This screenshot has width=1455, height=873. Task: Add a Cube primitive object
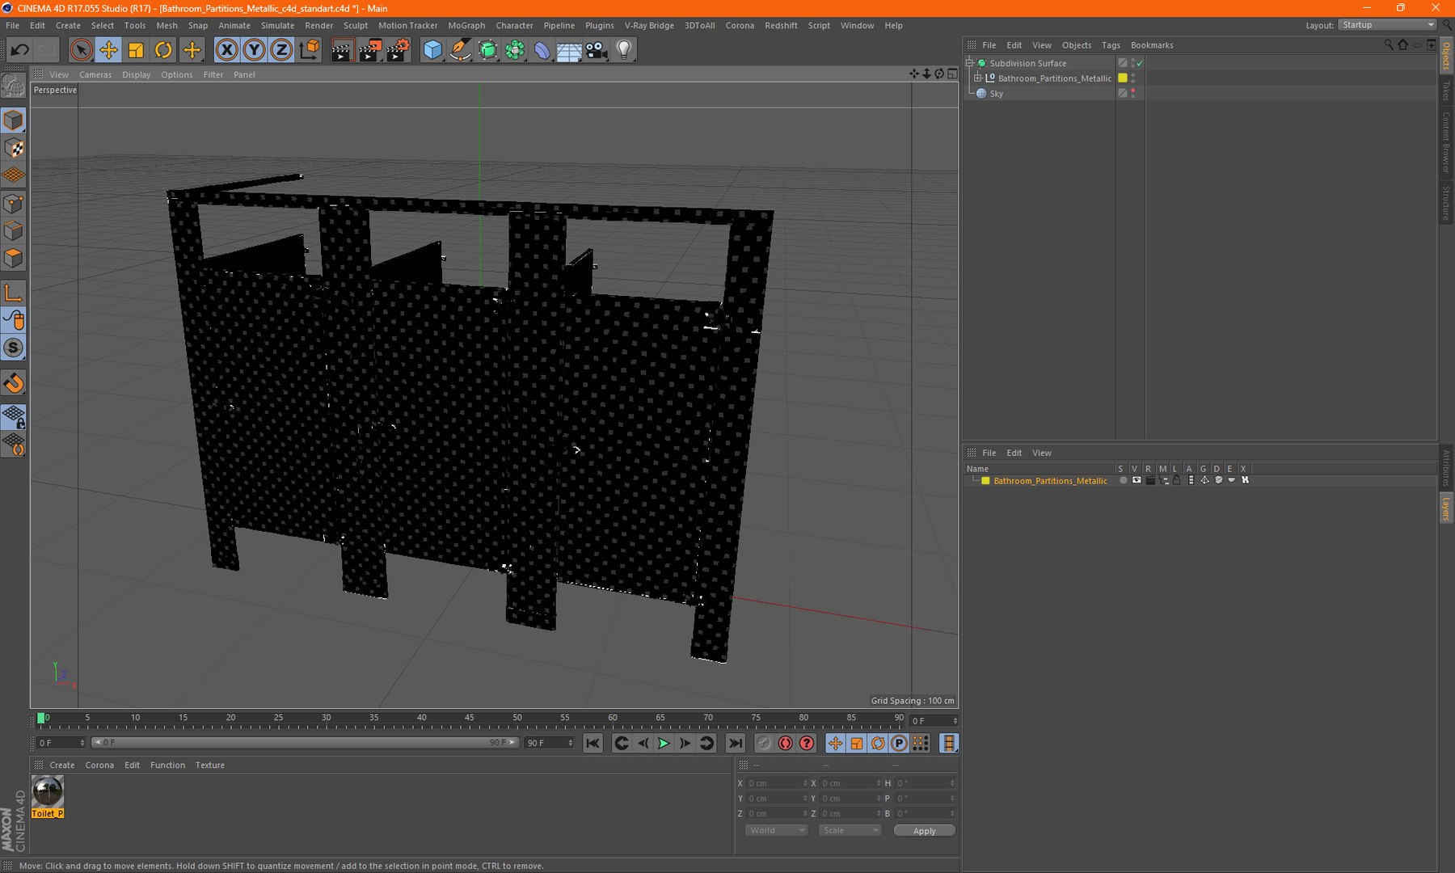tap(432, 50)
